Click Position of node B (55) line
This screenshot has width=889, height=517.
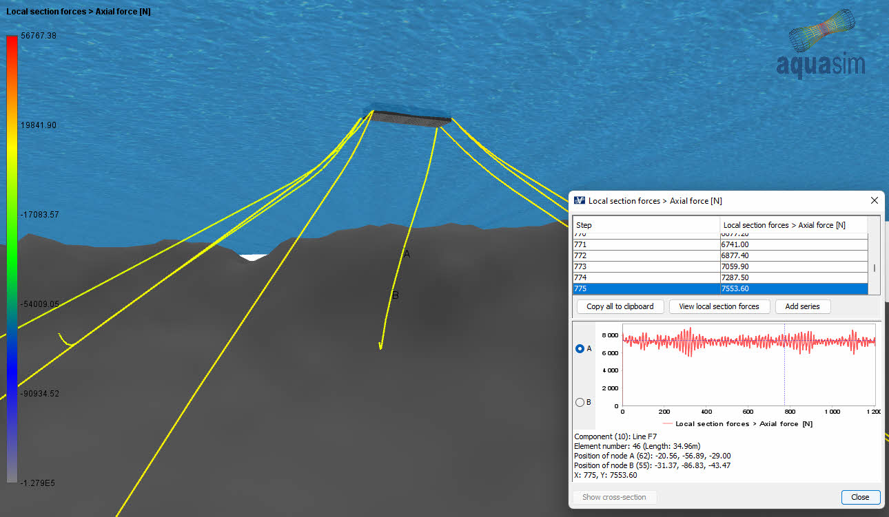point(652,465)
